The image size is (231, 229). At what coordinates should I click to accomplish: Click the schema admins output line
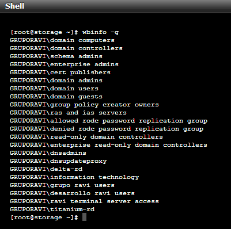56,56
